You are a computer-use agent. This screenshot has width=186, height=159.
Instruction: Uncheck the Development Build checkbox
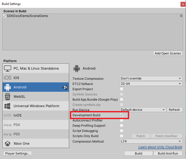[122, 115]
